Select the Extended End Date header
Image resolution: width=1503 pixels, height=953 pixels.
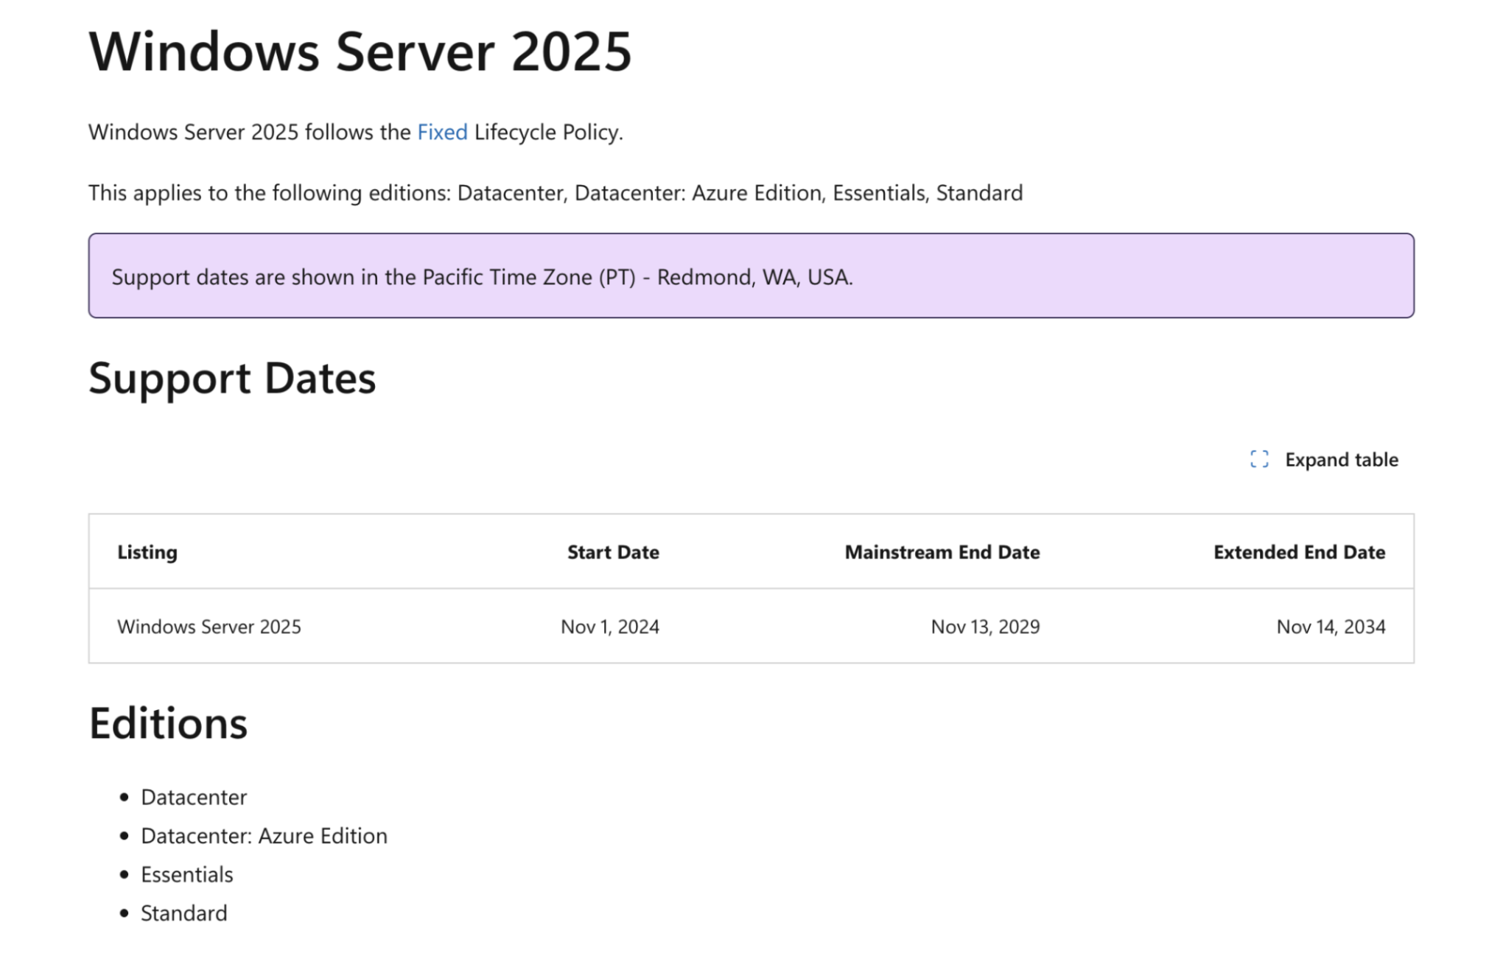[x=1300, y=552]
